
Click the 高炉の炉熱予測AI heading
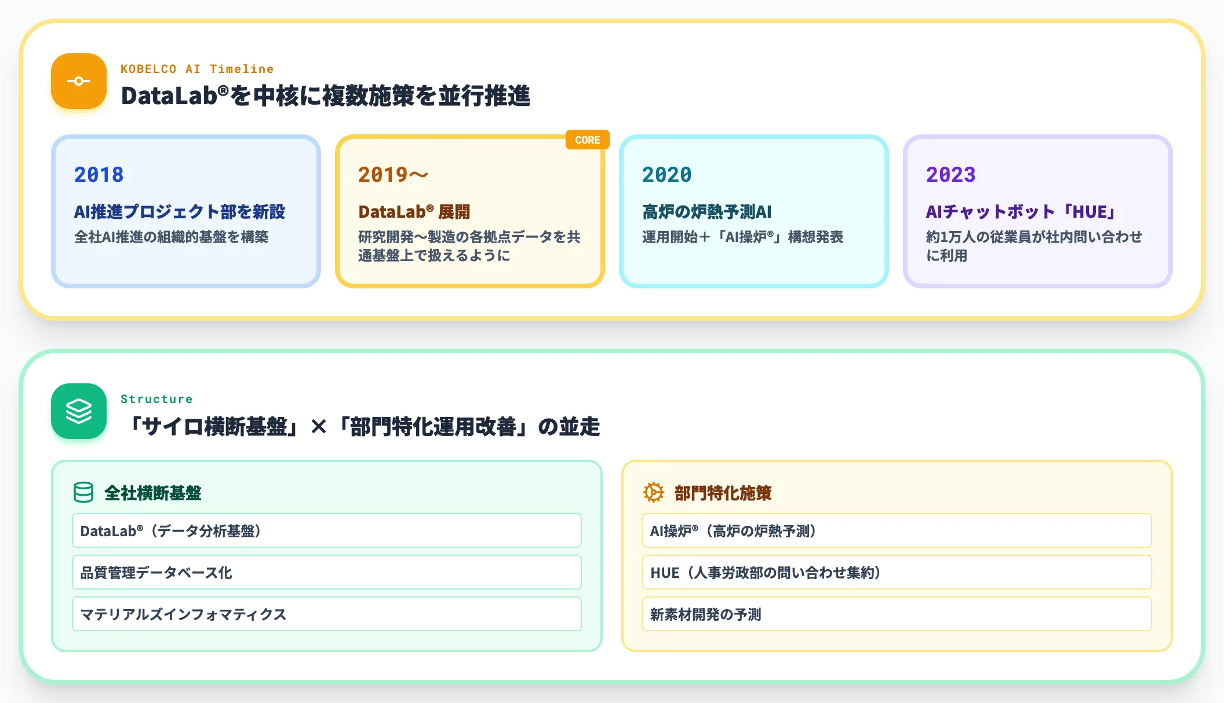point(706,212)
